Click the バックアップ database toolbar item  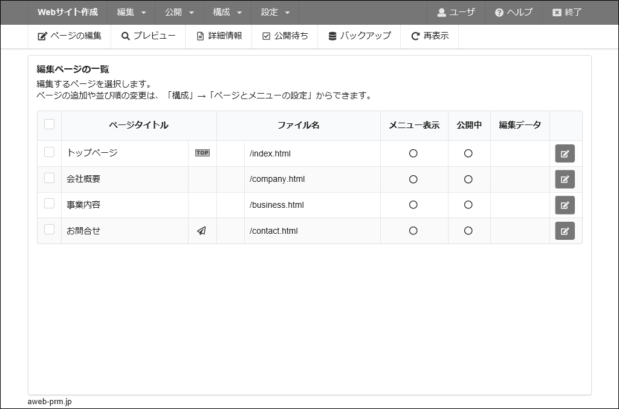(x=359, y=36)
